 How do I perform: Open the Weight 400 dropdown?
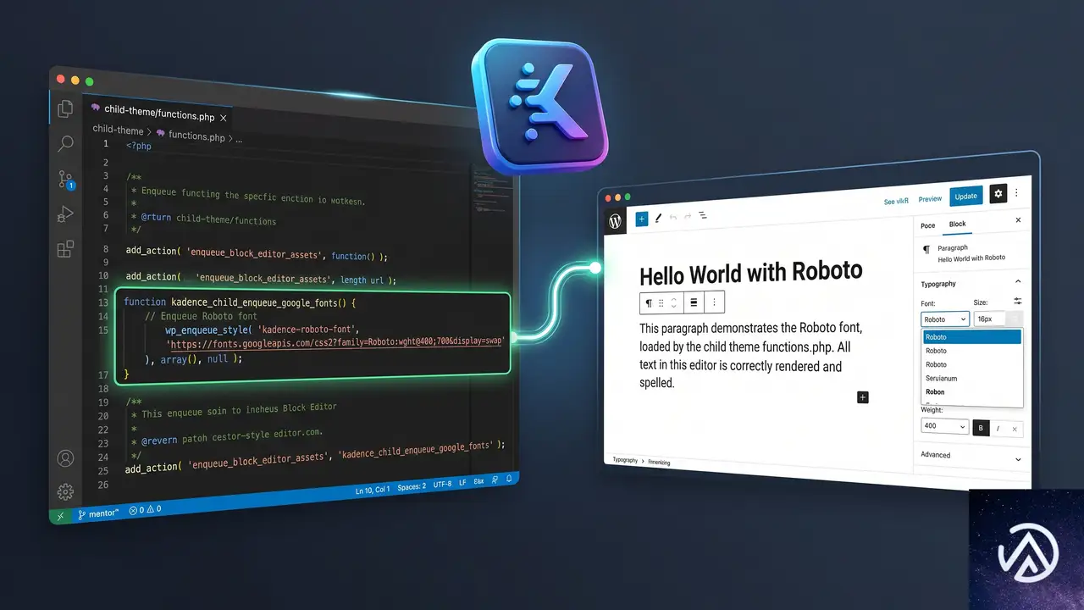pos(944,426)
